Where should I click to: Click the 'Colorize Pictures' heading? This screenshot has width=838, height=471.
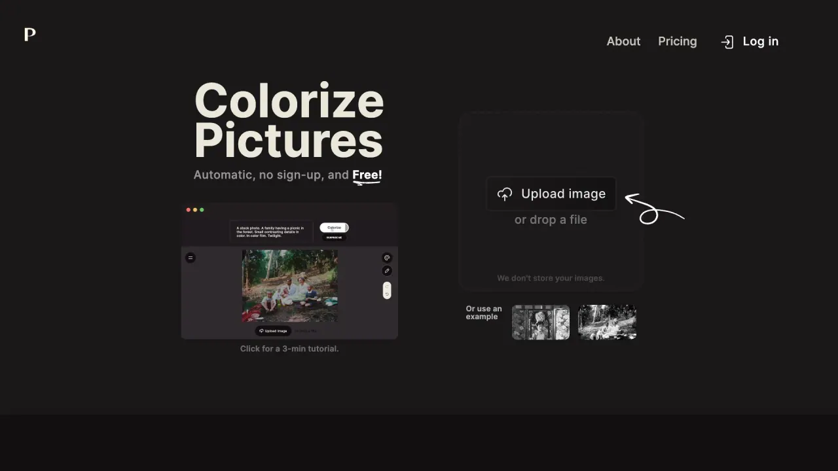(289, 120)
